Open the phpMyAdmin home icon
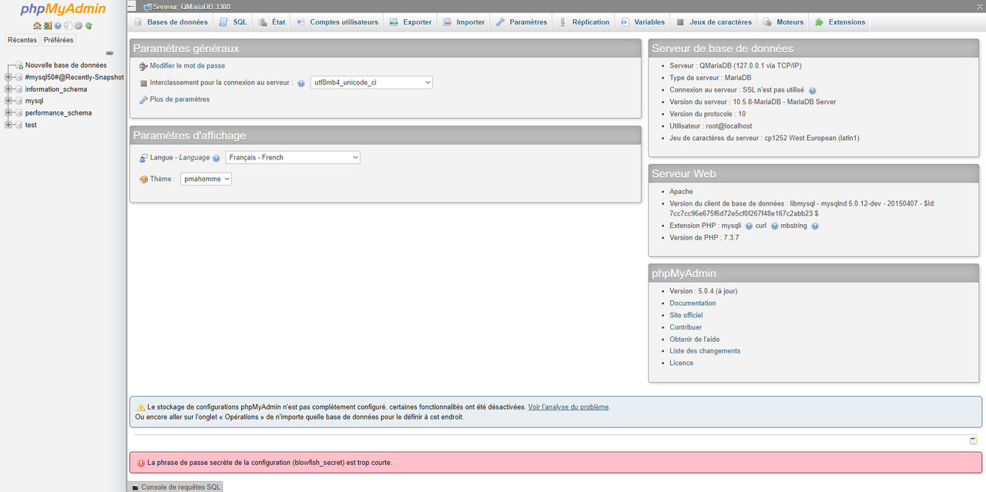986x492 pixels. click(37, 25)
